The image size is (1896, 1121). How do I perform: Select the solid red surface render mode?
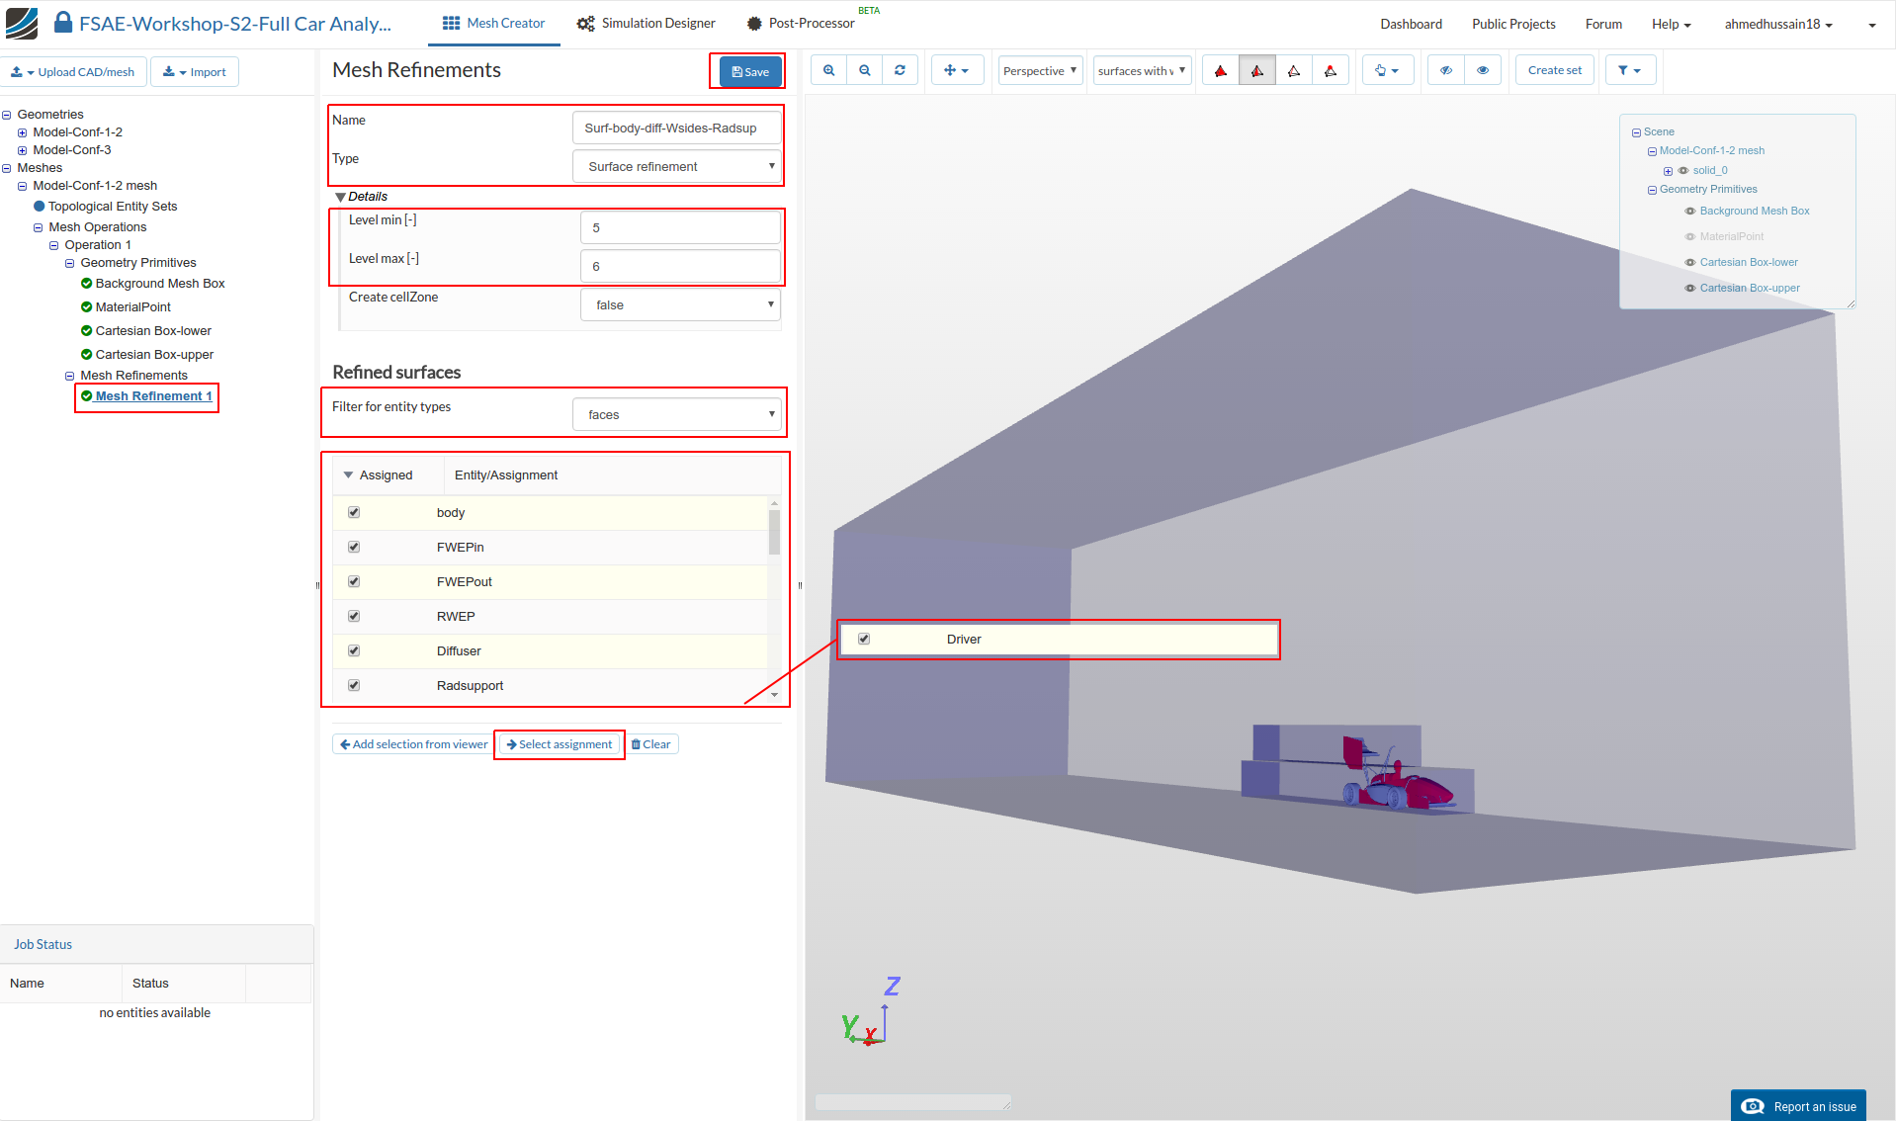pyautogui.click(x=1221, y=70)
